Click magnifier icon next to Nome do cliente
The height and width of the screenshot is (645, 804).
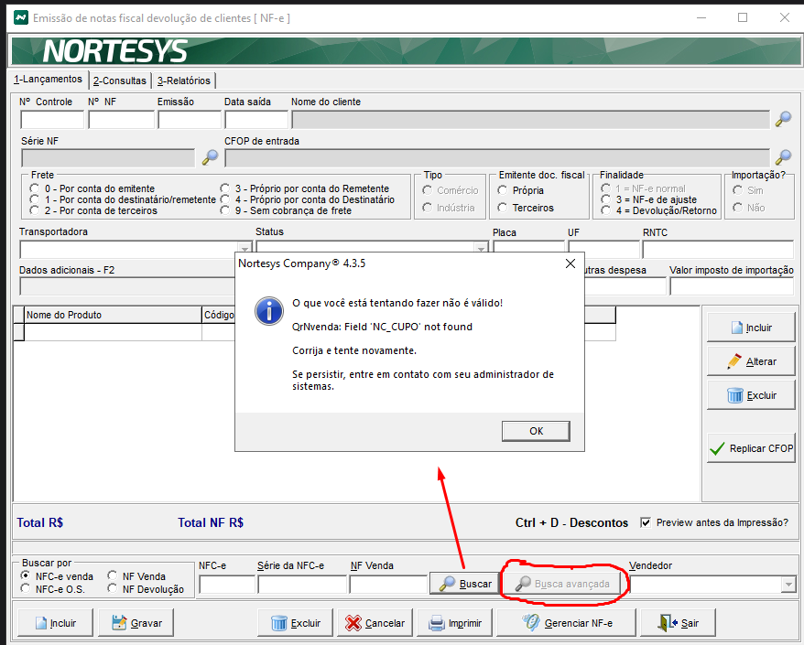point(783,119)
